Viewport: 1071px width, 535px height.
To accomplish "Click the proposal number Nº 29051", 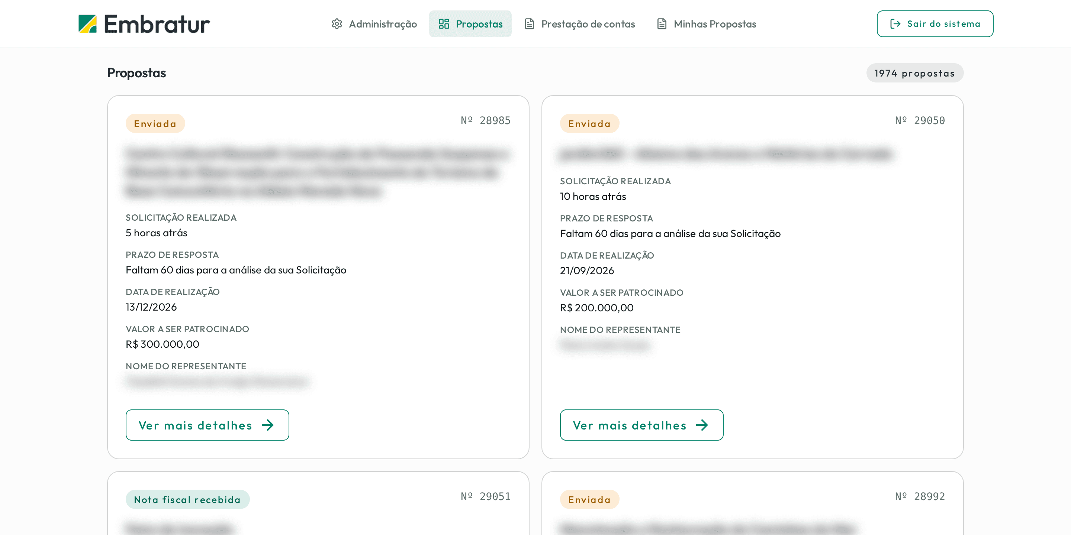I will point(486,496).
